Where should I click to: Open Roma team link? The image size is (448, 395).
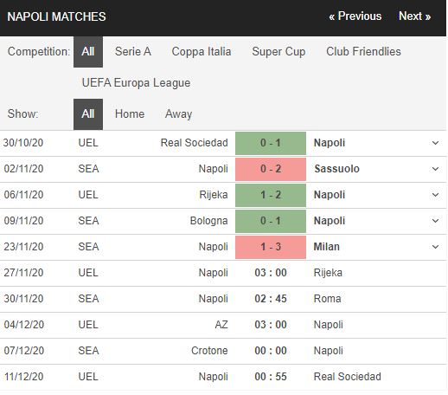point(327,299)
